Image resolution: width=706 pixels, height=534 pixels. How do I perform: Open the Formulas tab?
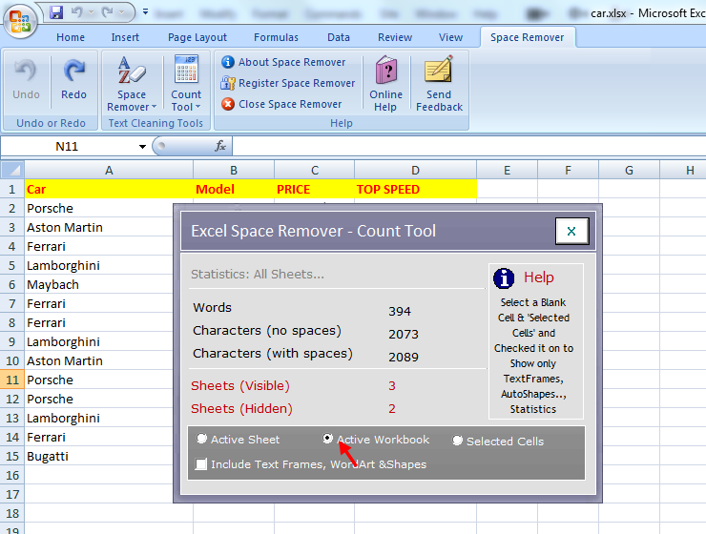pyautogui.click(x=276, y=37)
